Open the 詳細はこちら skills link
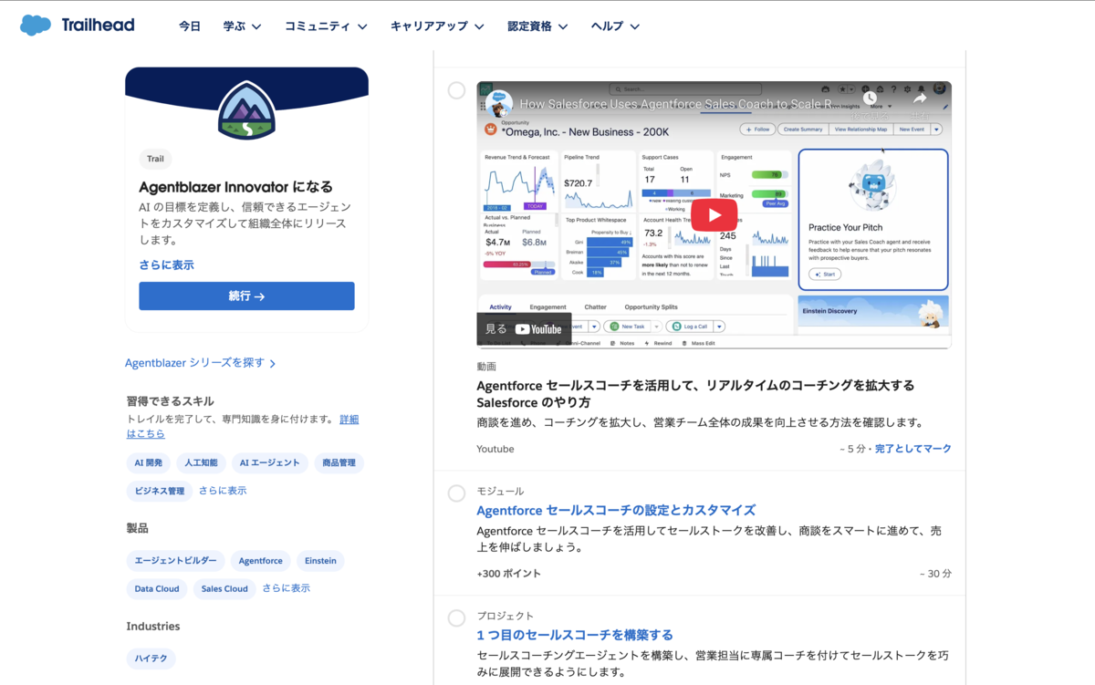 [x=243, y=426]
